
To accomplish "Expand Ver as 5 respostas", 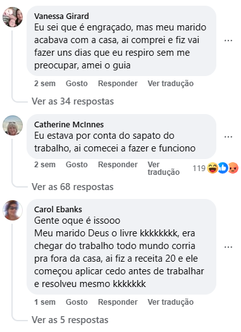I will coord(70,320).
